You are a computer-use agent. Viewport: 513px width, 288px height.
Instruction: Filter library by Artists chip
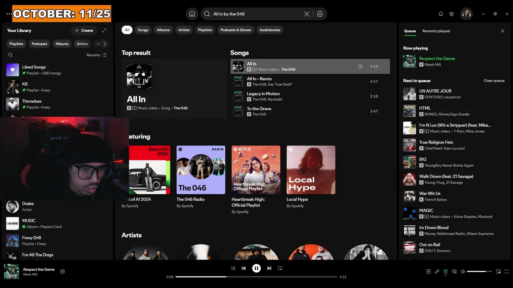[83, 44]
